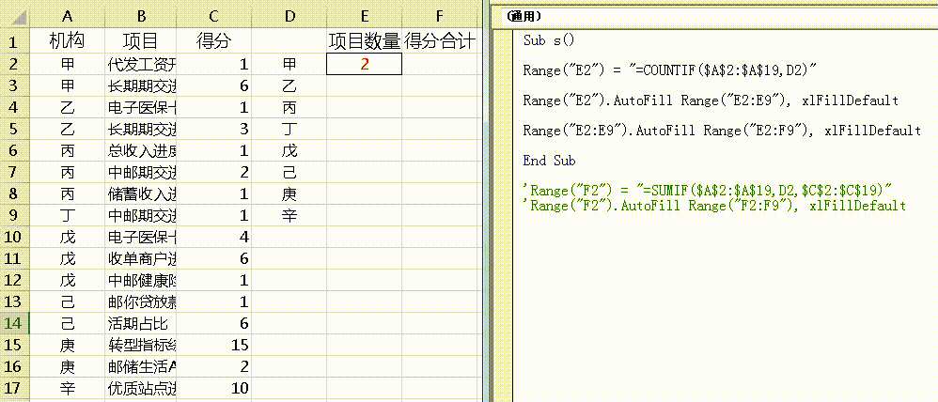Select row 17 header

pos(14,388)
